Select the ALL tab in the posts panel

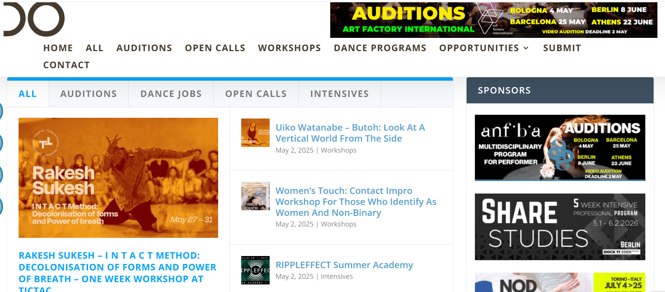28,94
